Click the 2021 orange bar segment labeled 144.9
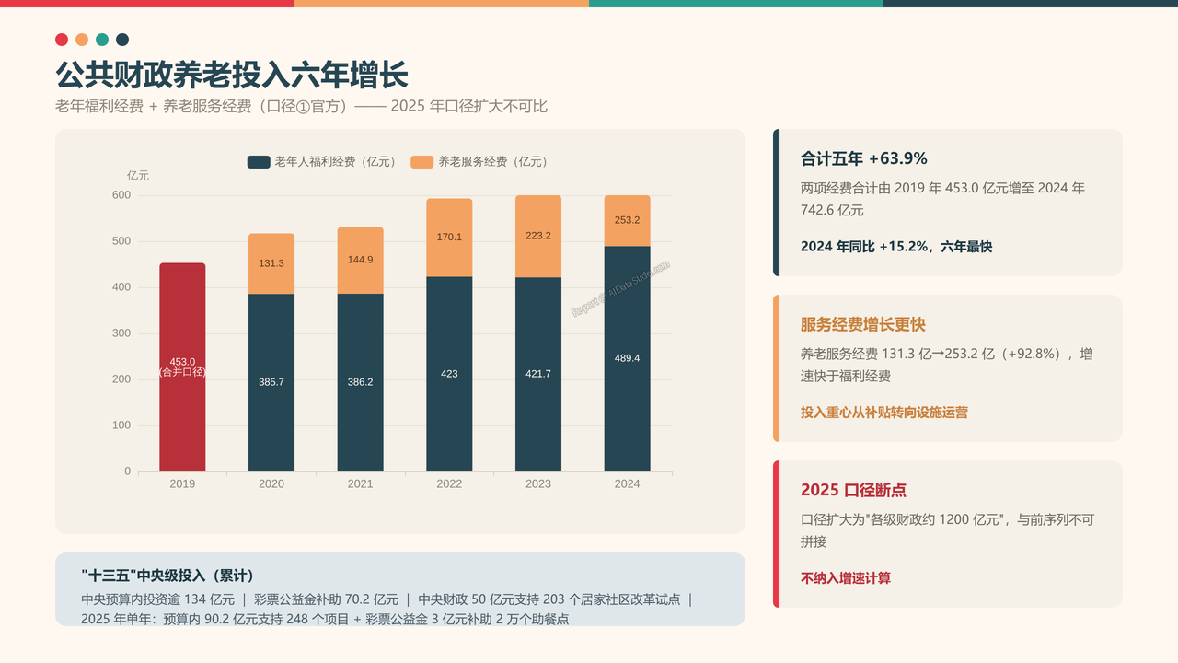The height and width of the screenshot is (663, 1178). pos(360,261)
